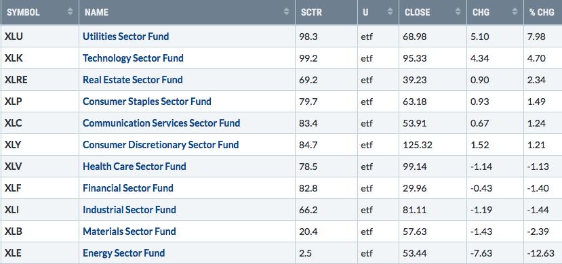The image size is (562, 264).
Task: Open Real Estate Sector Fund link
Action: 133,80
